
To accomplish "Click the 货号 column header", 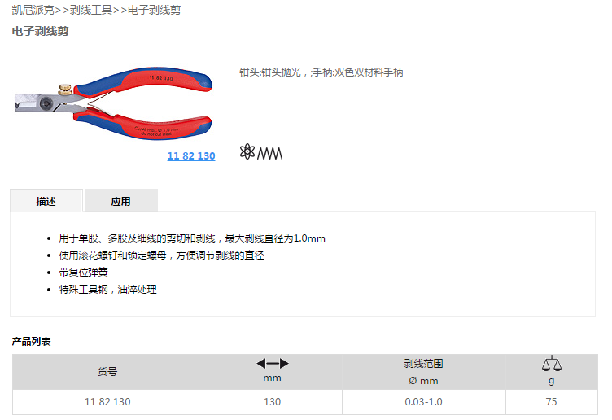I will (x=107, y=372).
